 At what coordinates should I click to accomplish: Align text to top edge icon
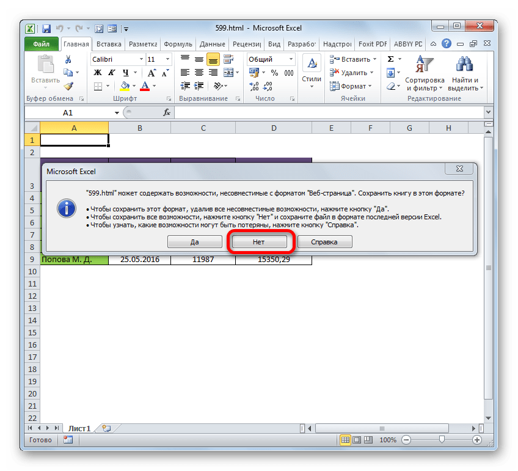click(x=185, y=59)
